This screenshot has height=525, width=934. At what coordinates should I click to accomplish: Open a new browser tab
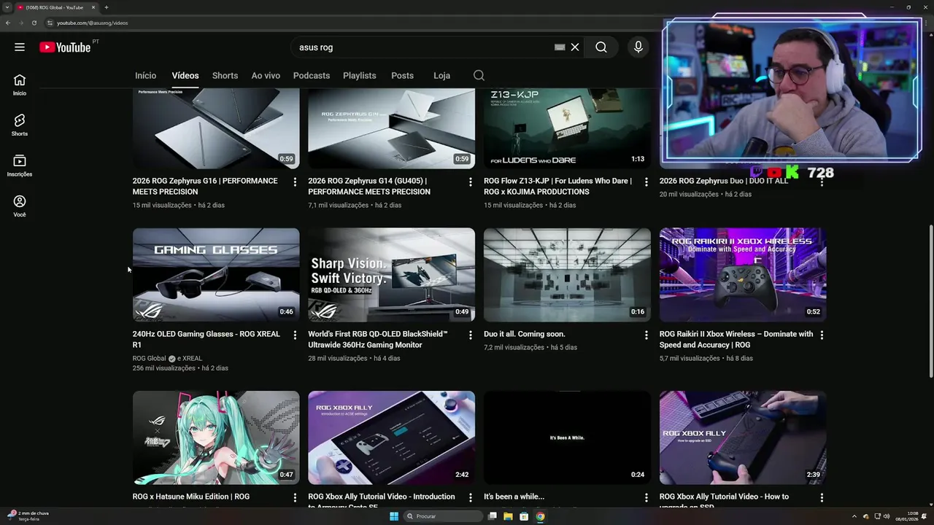click(107, 7)
